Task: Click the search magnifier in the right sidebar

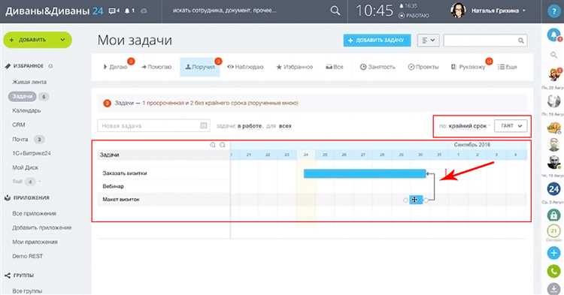Action: point(553,55)
